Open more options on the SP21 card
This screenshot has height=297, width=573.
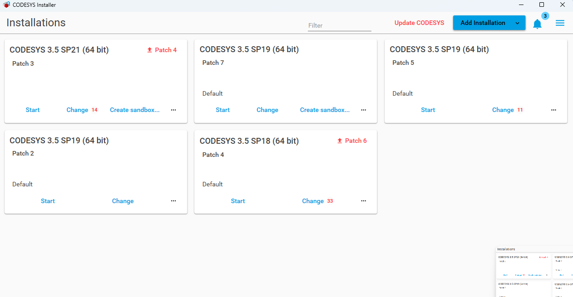click(x=173, y=110)
